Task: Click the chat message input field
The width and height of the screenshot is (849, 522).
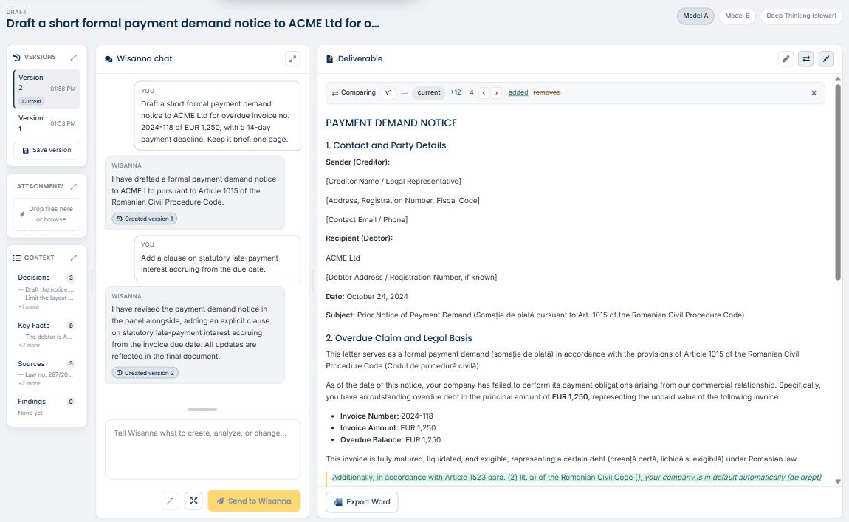Action: [202, 450]
